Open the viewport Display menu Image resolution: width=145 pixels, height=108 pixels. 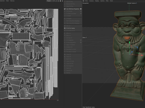[97, 1]
